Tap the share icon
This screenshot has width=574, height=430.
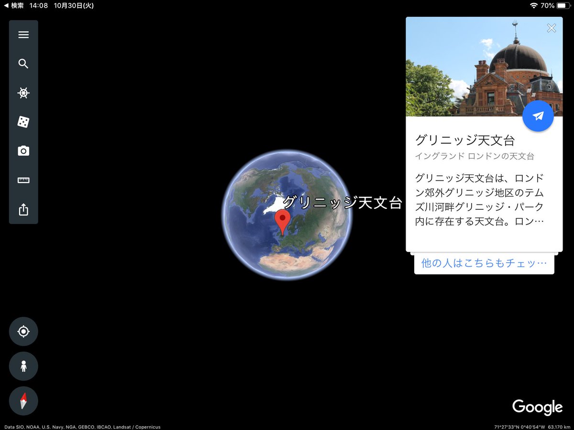click(x=23, y=210)
